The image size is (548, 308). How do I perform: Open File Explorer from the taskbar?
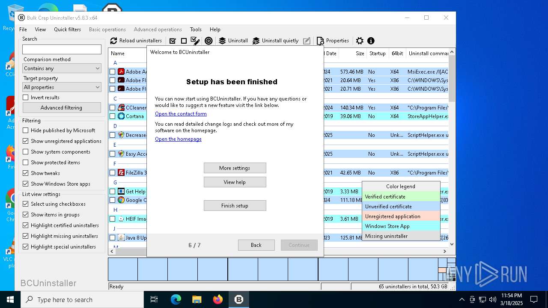click(x=197, y=299)
